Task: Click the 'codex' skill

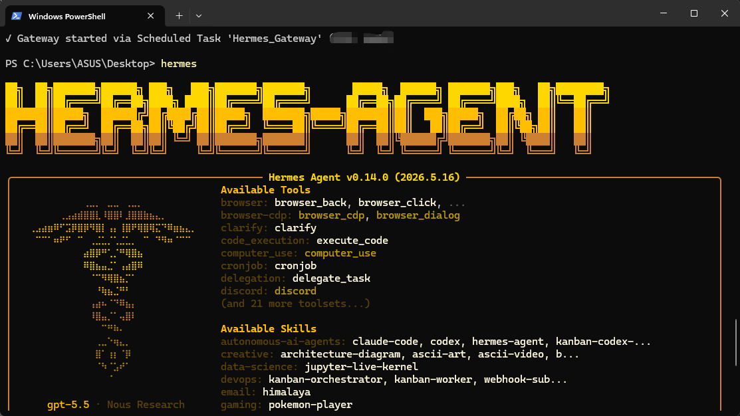Action: [x=445, y=342]
